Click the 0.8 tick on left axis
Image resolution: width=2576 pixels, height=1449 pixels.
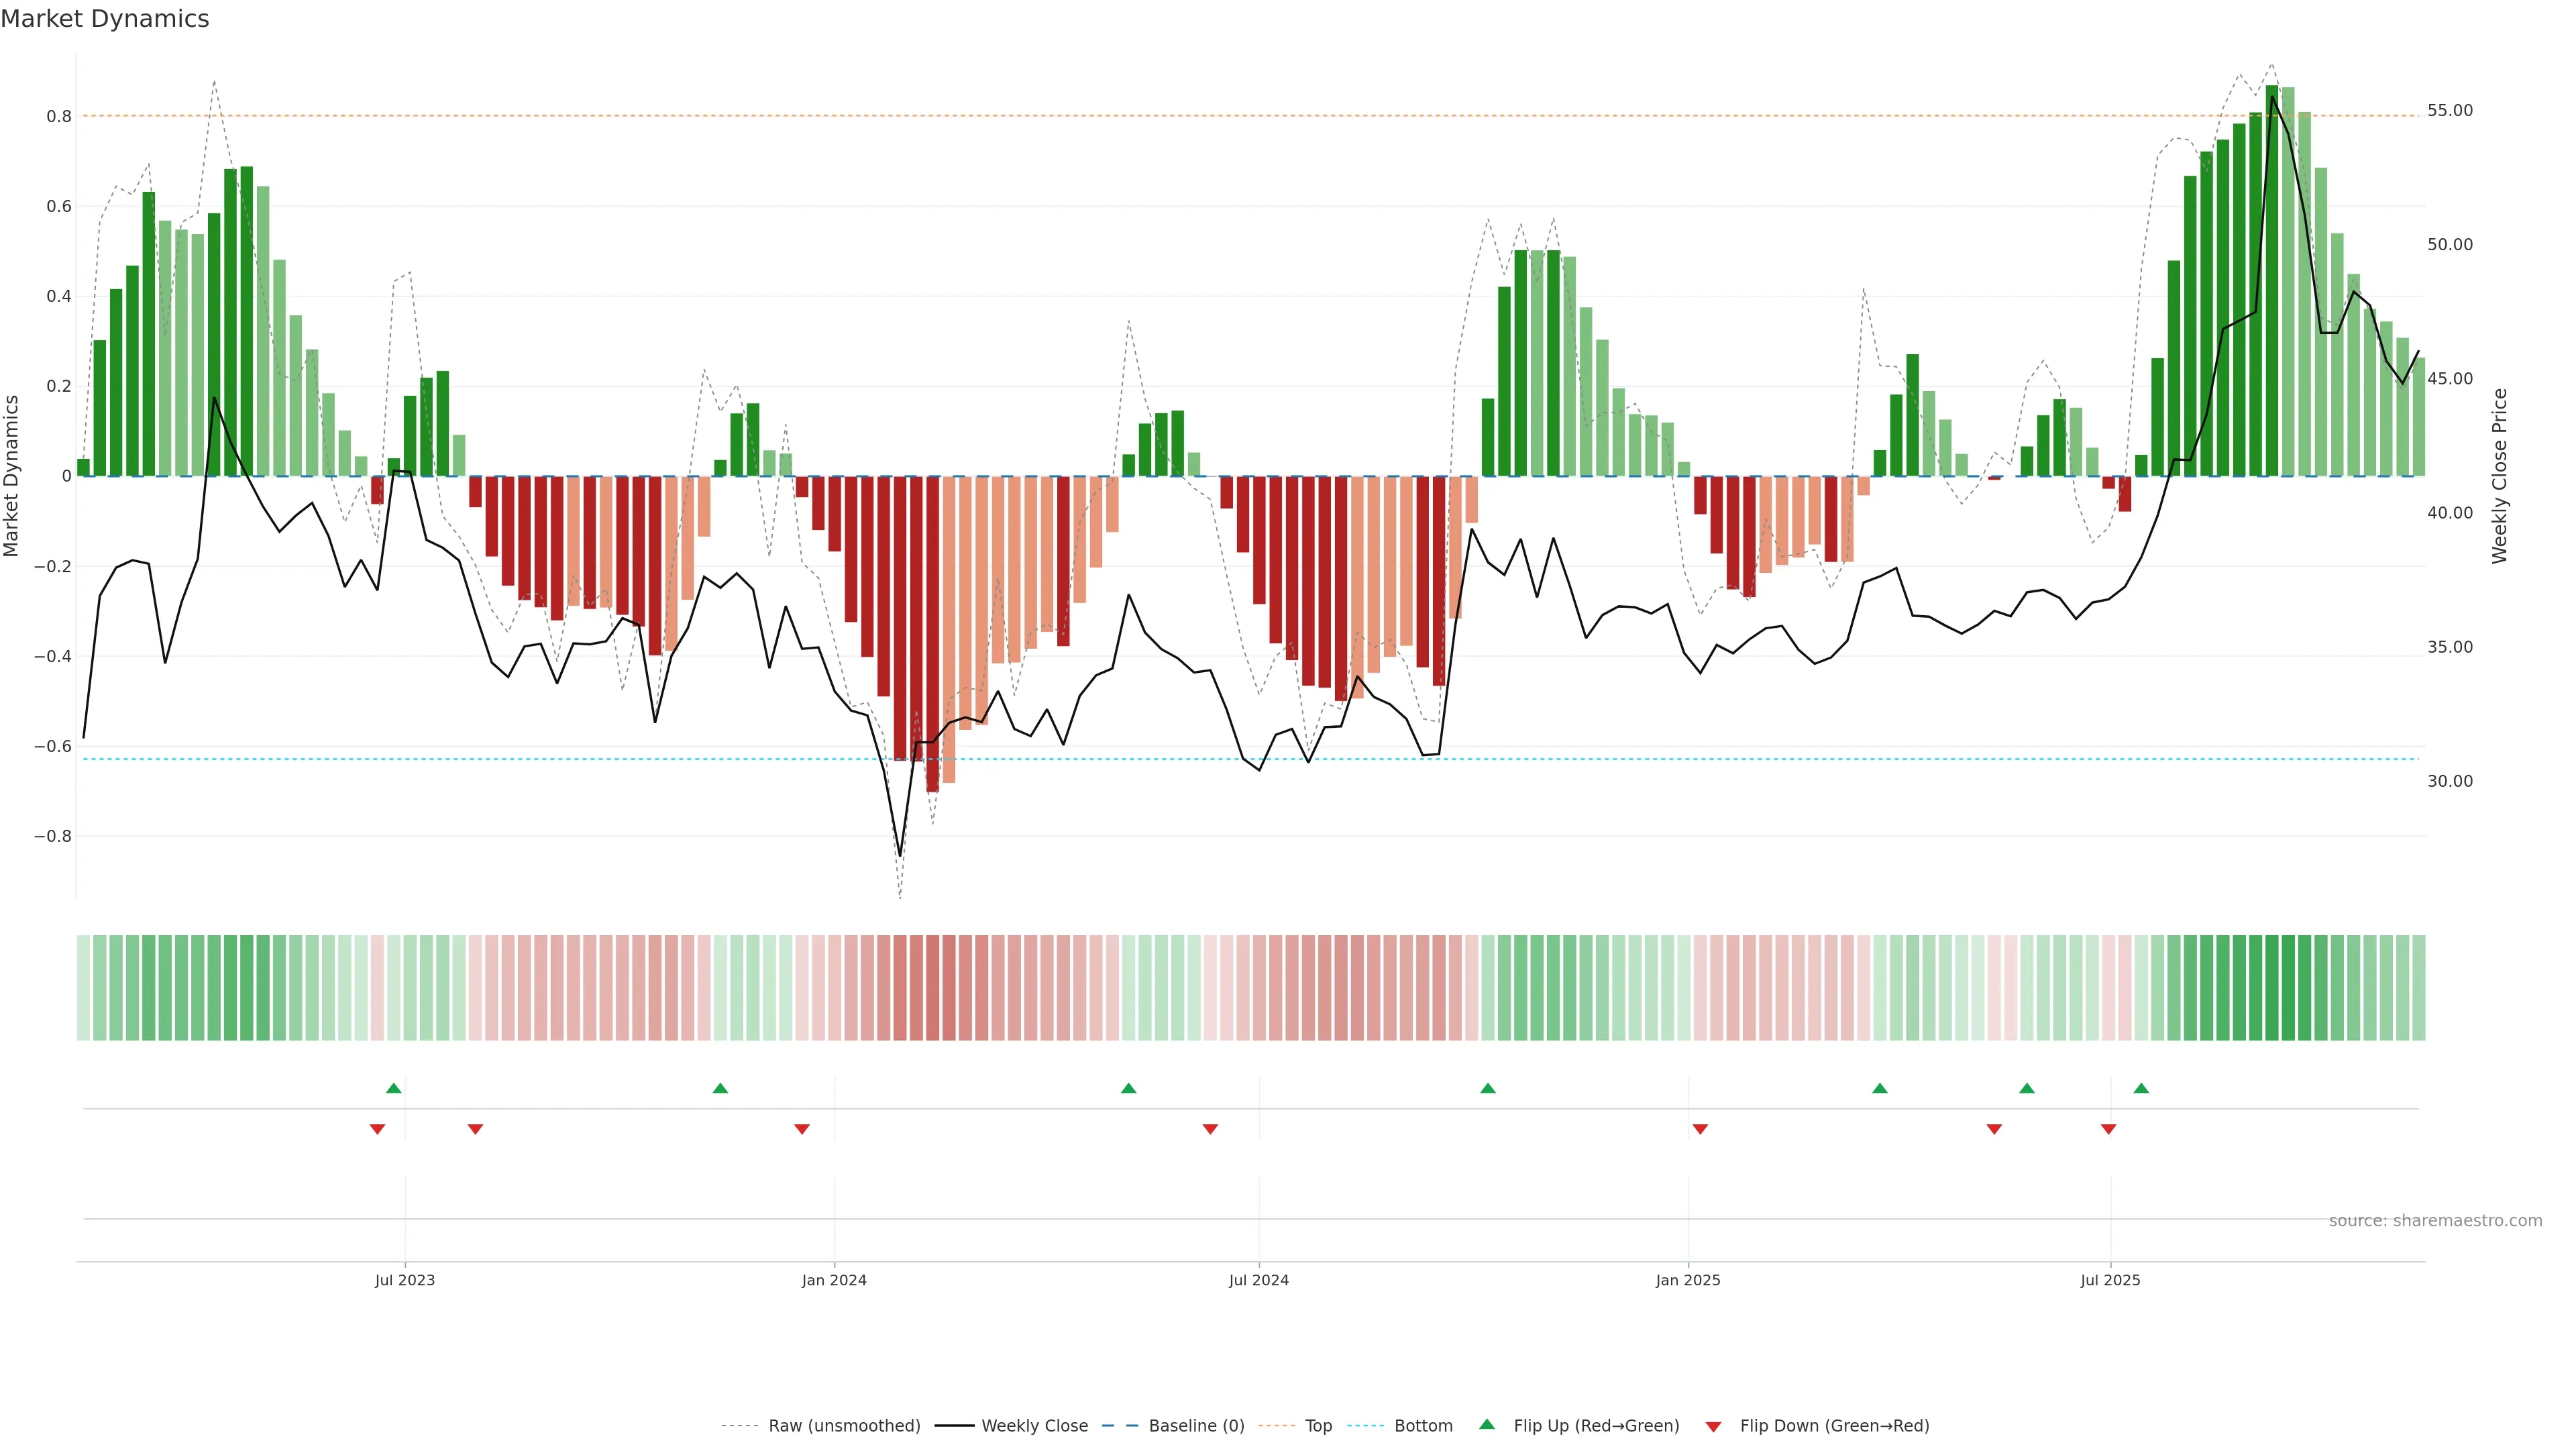[x=59, y=117]
